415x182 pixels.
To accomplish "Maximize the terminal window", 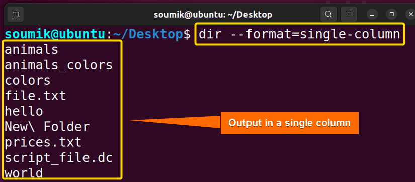I will coord(392,14).
